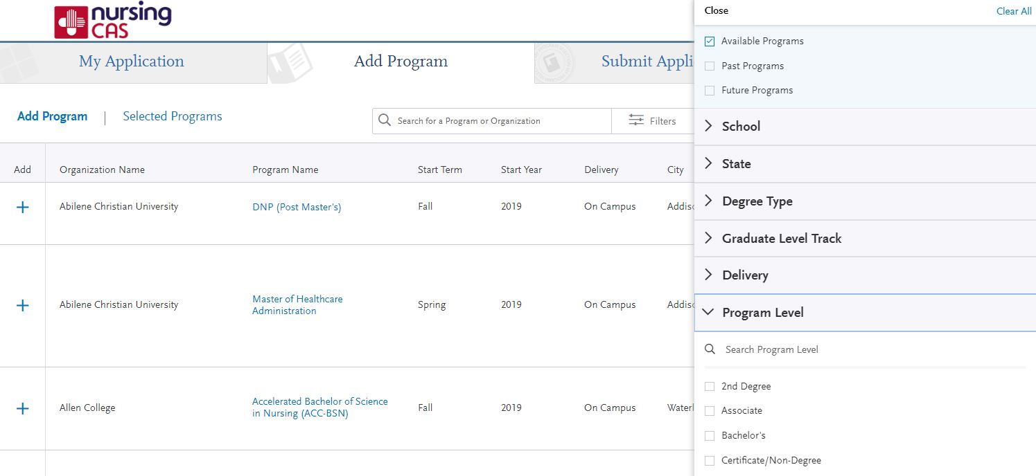
Task: Open the DNP (Post Master's) program link
Action: coord(297,208)
